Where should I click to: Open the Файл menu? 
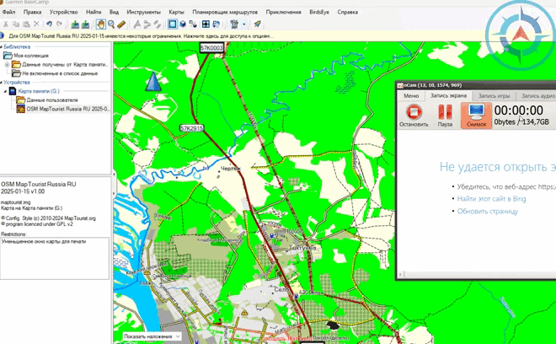(x=8, y=12)
